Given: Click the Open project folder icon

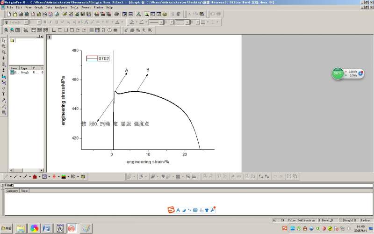Looking at the screenshot, I should tap(65, 14).
